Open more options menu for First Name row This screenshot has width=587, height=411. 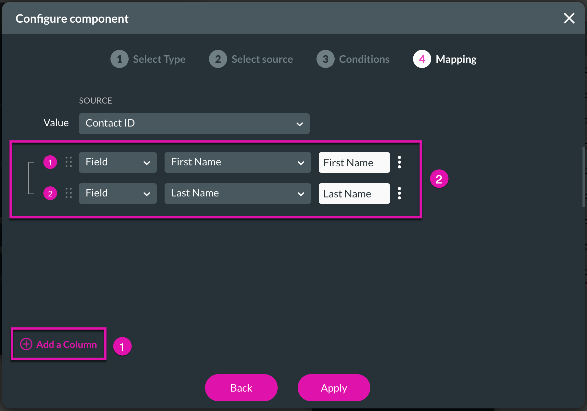point(399,162)
